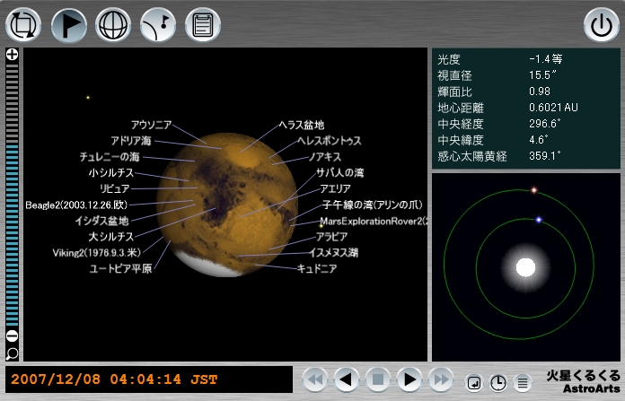Screen dimensions: 625x401
Task: Click the 地心距離 value 0.6021 AU
Action: click(553, 108)
